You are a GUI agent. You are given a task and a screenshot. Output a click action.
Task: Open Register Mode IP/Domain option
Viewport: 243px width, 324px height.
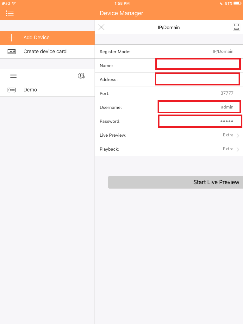pyautogui.click(x=223, y=52)
